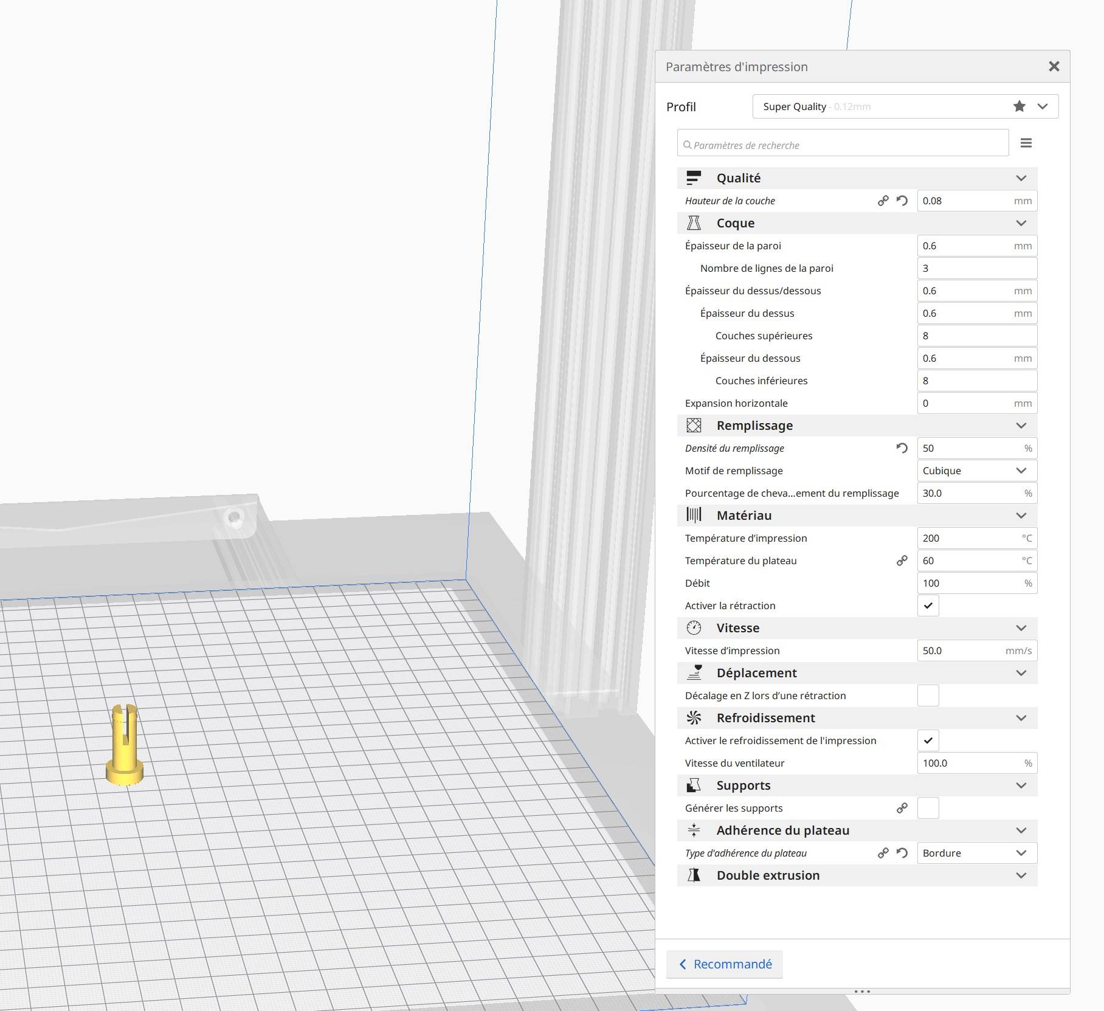Click link icon beside Hauteur de la couche

pyautogui.click(x=883, y=201)
